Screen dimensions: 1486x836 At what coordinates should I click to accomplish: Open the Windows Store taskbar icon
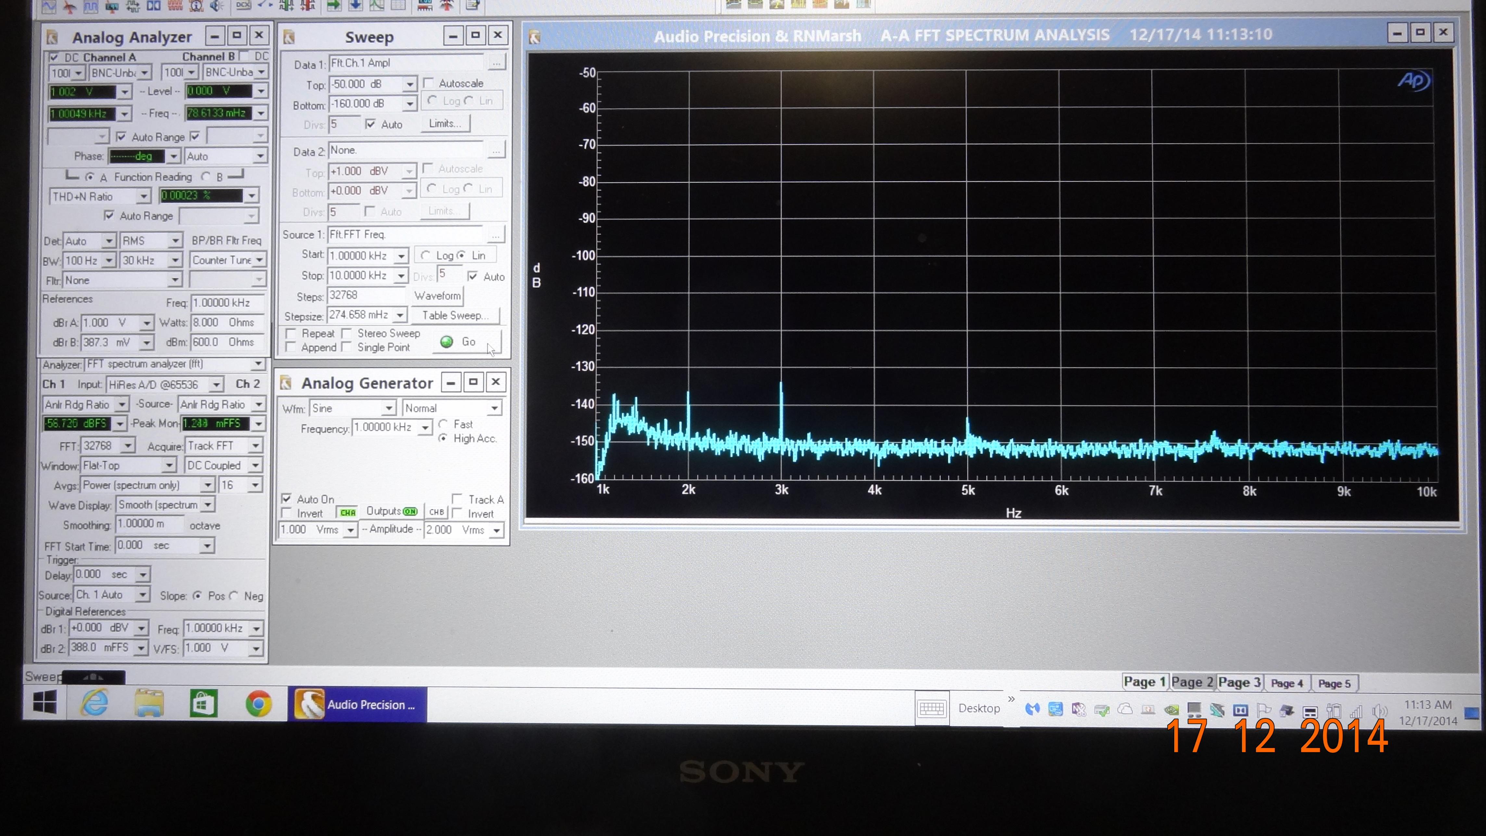click(x=204, y=704)
